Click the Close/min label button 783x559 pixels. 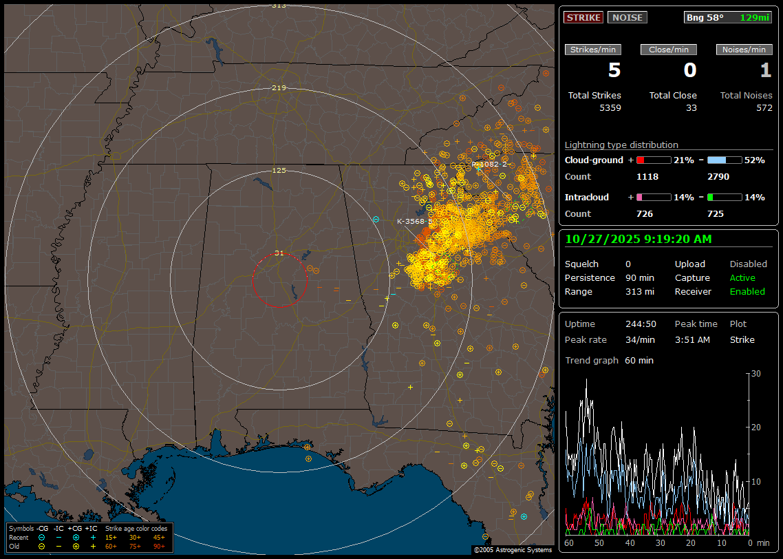[x=669, y=50]
